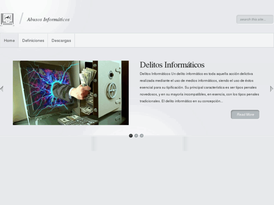Open the Delitos Informáticos heading link
This screenshot has height=205, width=274.
click(172, 65)
